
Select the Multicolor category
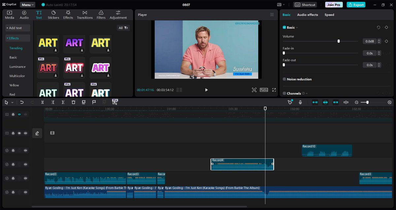17,76
